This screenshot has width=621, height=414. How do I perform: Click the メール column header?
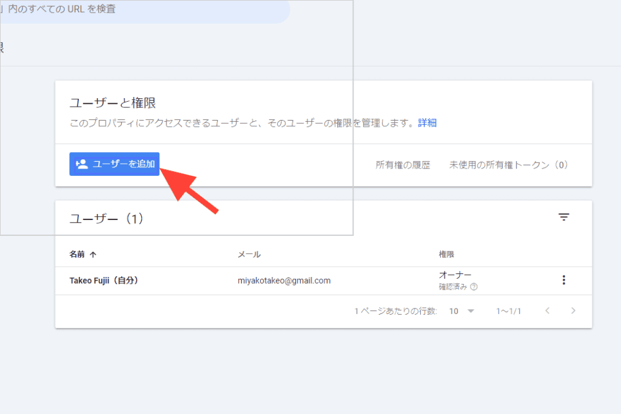click(249, 255)
